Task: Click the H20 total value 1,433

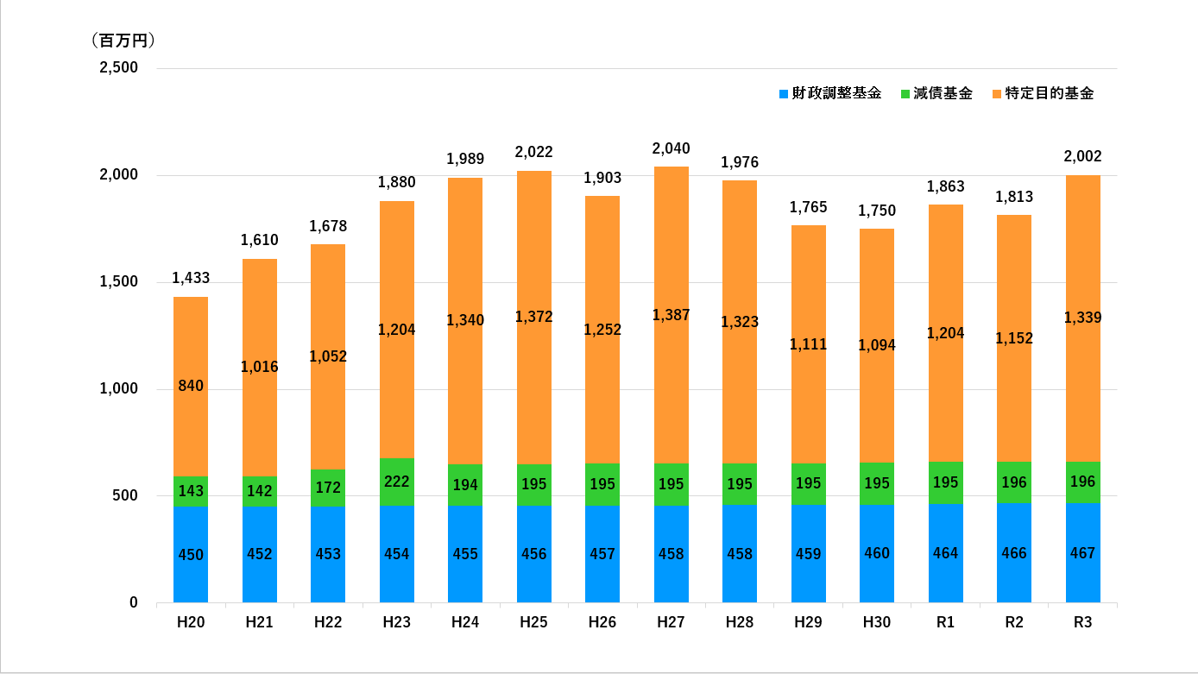Action: click(x=191, y=279)
